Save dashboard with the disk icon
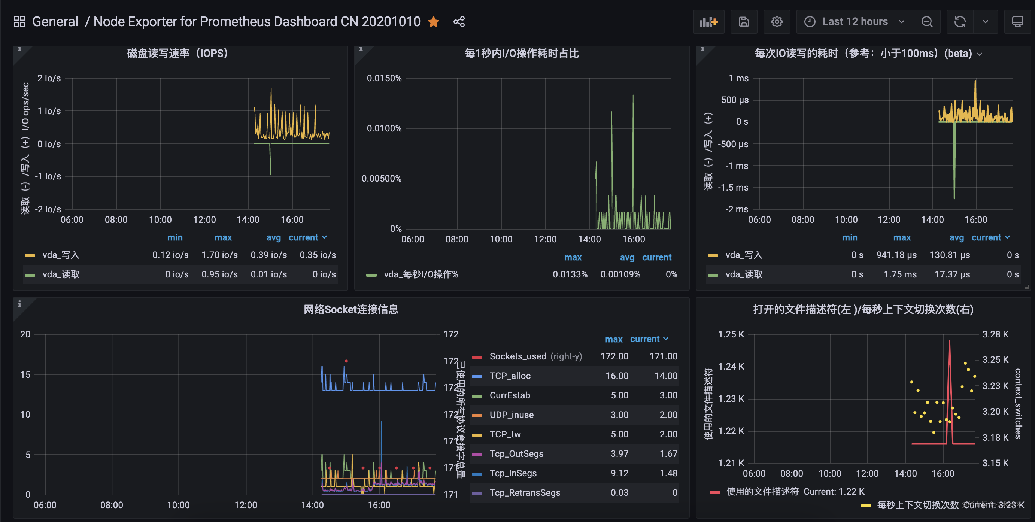 click(744, 22)
